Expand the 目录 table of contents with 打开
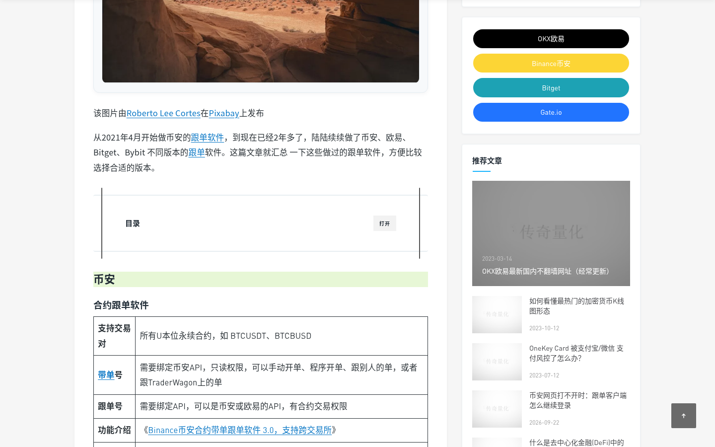The width and height of the screenshot is (715, 447). 384,223
